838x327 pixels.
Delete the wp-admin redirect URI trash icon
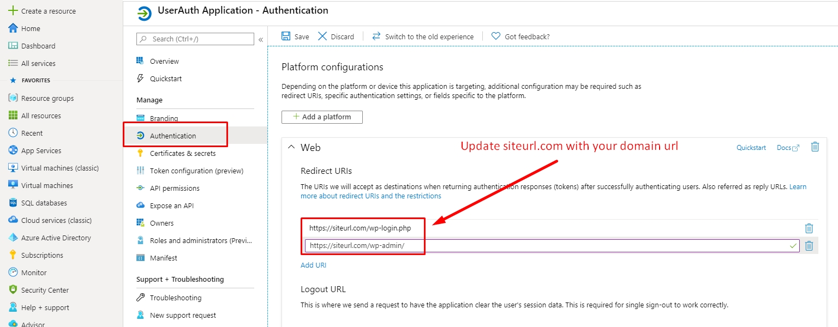tap(809, 246)
